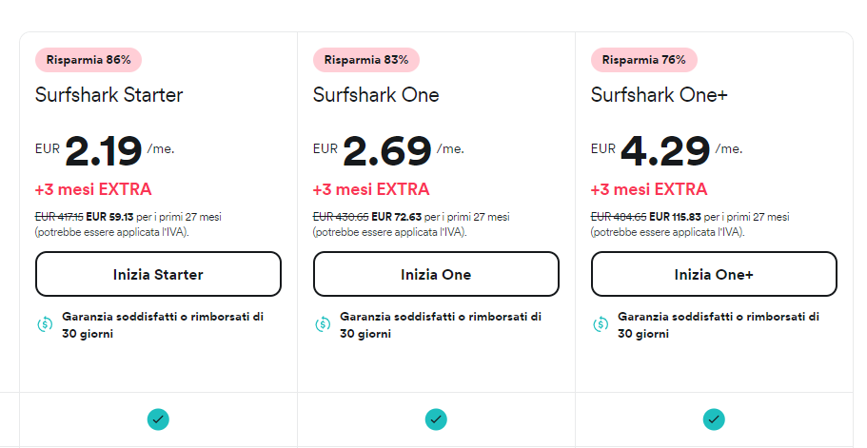867x448 pixels.
Task: Click the EUR 2.19 monthly price
Action: tap(104, 150)
